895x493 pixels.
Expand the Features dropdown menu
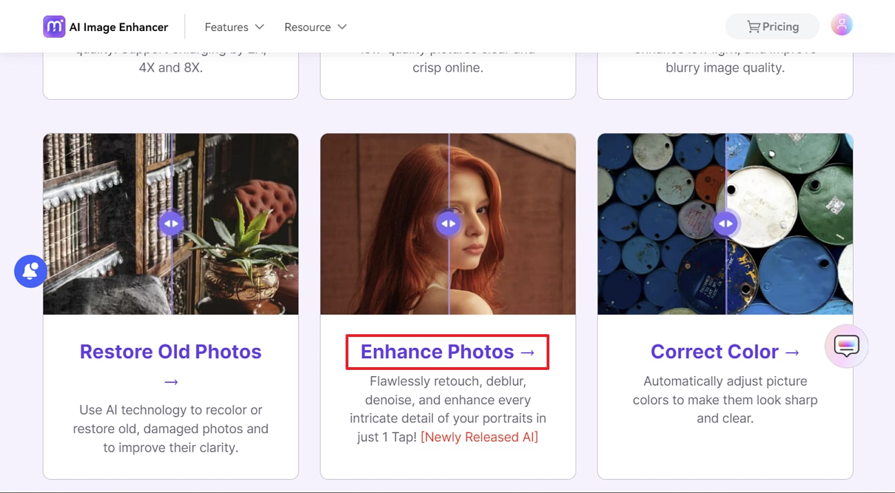(234, 27)
